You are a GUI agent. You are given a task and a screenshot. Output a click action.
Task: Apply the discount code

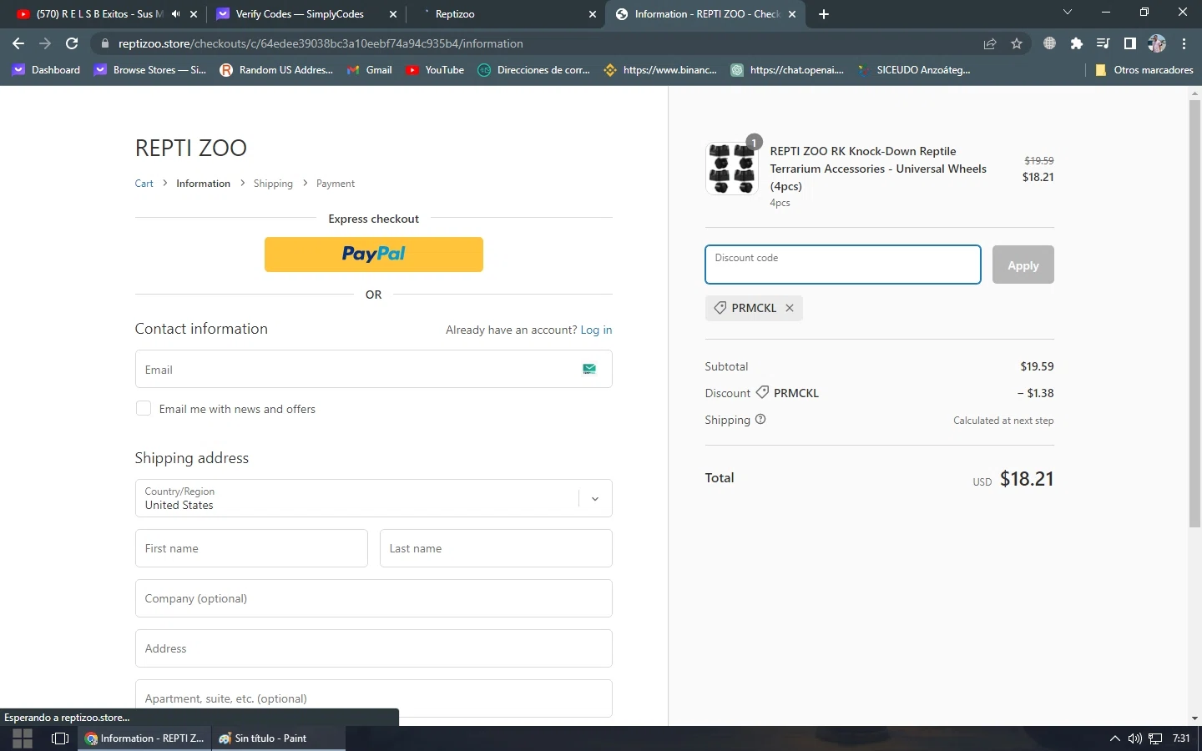click(1023, 265)
